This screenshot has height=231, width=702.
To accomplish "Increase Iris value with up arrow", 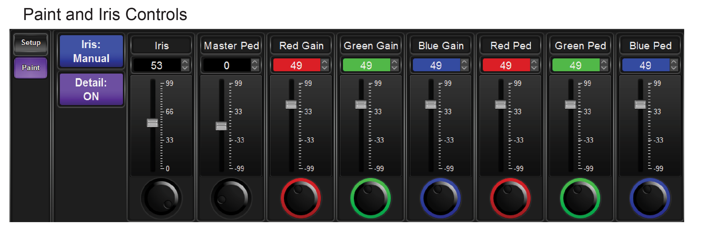I will click(x=185, y=62).
